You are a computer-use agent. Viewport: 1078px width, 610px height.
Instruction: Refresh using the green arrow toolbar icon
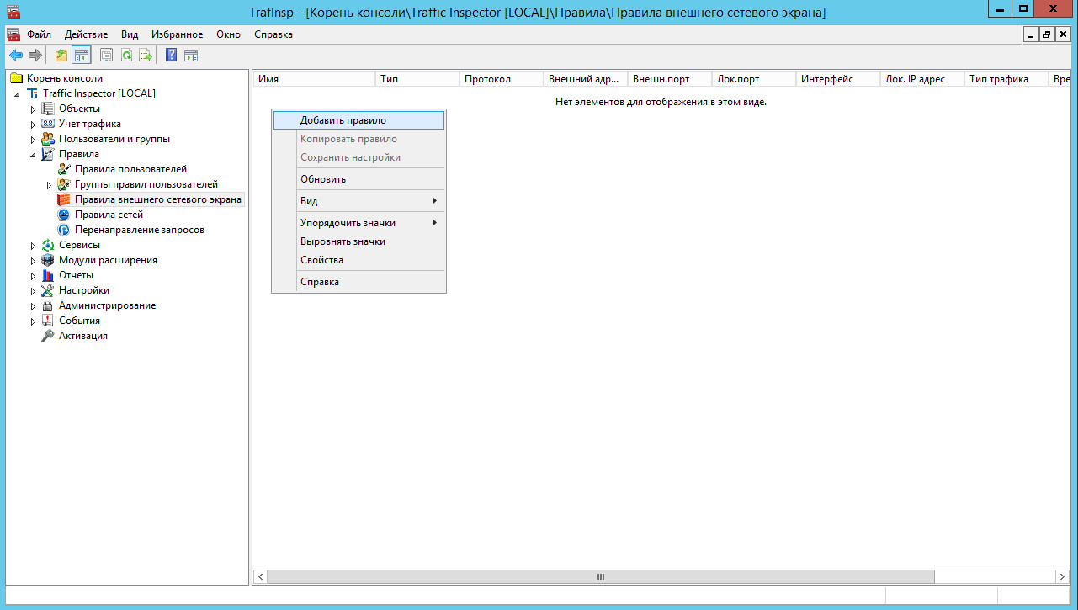pos(126,56)
